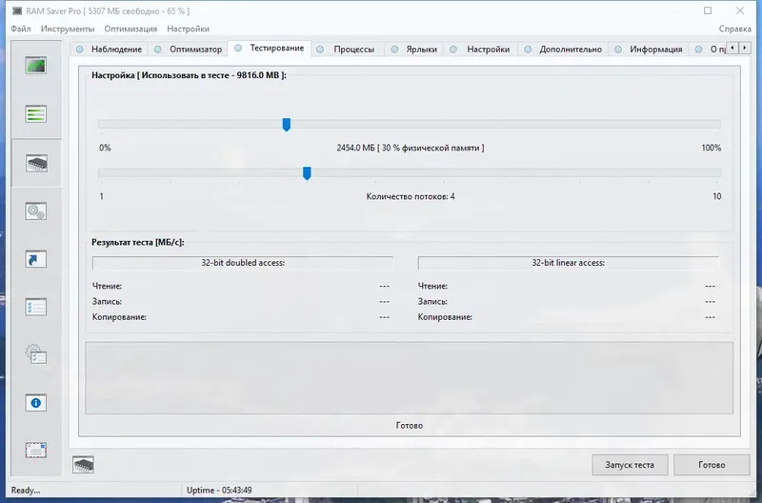This screenshot has width=762, height=503.
Task: Switch to the Наблюдение tab
Action: click(110, 50)
